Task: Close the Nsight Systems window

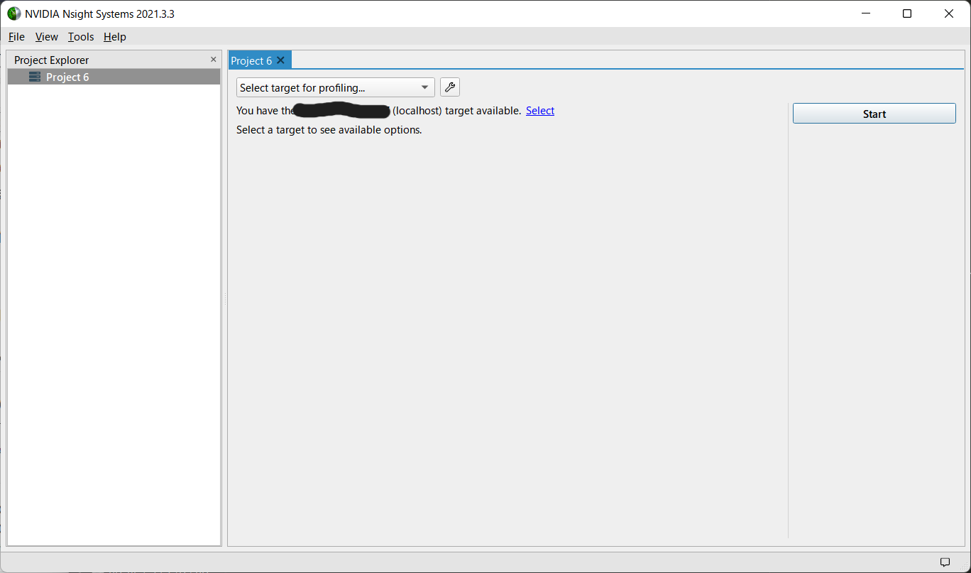Action: click(949, 13)
